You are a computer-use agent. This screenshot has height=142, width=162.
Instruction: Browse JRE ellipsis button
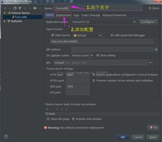(156, 63)
